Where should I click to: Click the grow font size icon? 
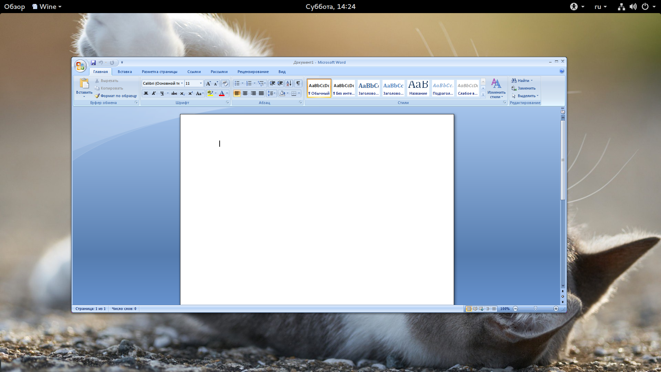coord(208,83)
